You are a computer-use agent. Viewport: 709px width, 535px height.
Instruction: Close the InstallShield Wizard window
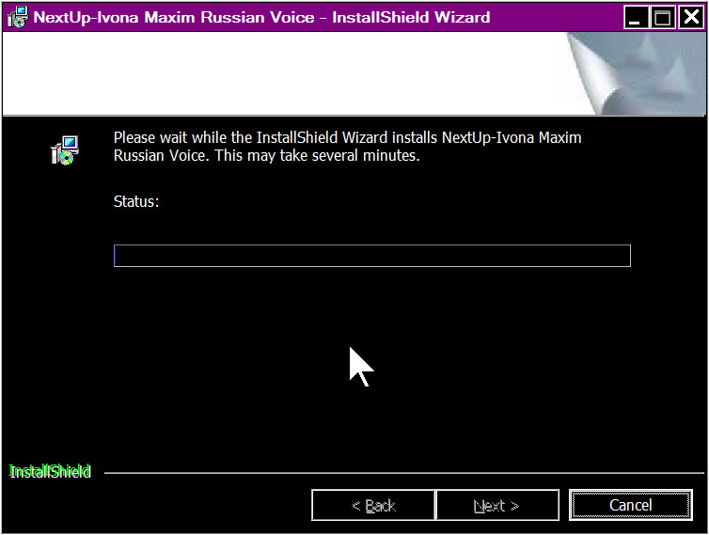coord(691,17)
